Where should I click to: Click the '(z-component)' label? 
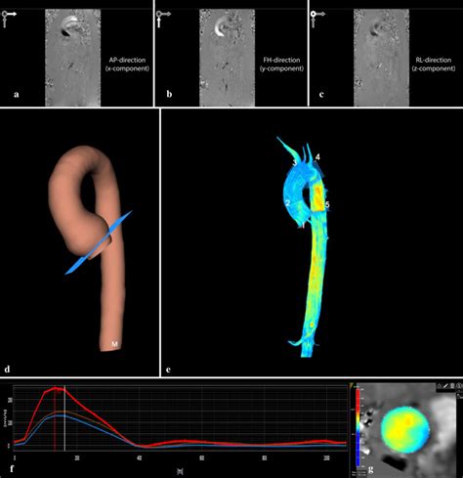pyautogui.click(x=434, y=68)
